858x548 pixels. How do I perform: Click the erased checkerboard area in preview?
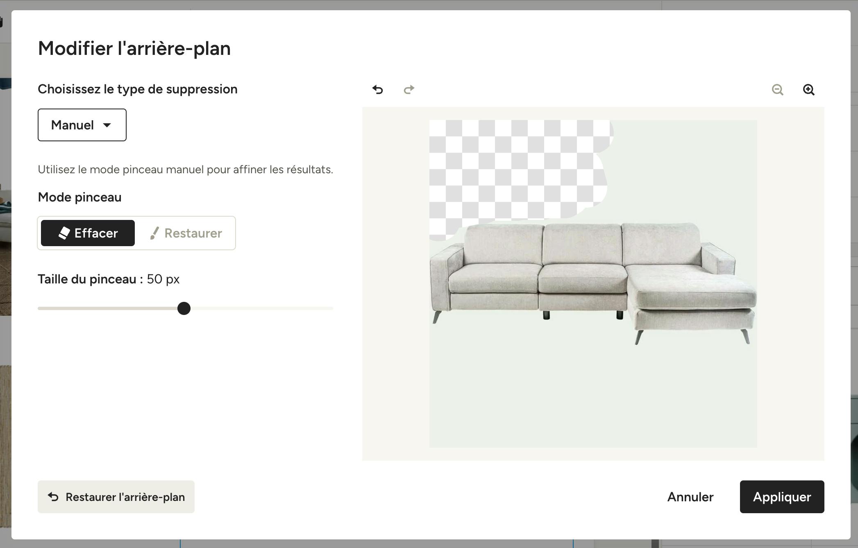click(512, 172)
